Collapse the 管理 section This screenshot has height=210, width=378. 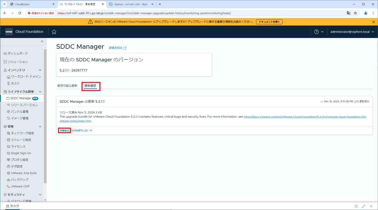pos(40,126)
